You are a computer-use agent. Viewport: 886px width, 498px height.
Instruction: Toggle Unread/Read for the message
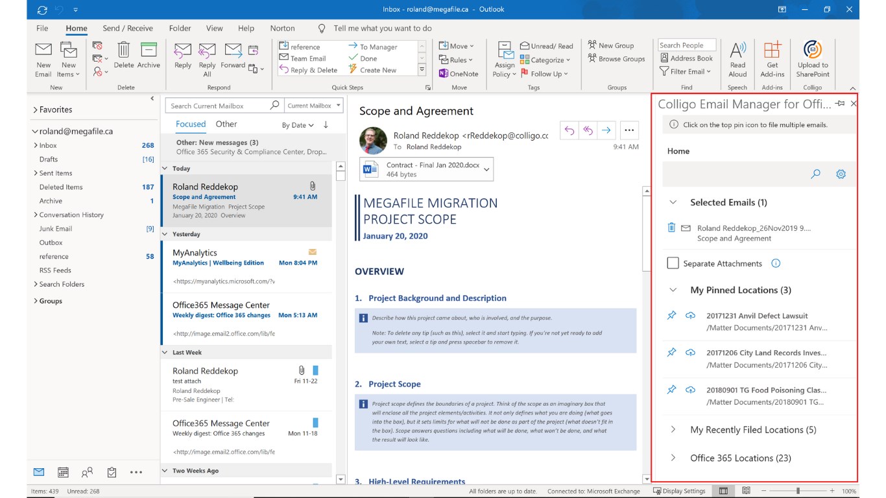547,46
